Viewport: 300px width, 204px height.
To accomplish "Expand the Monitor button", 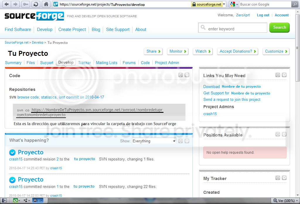I will click(x=178, y=51).
